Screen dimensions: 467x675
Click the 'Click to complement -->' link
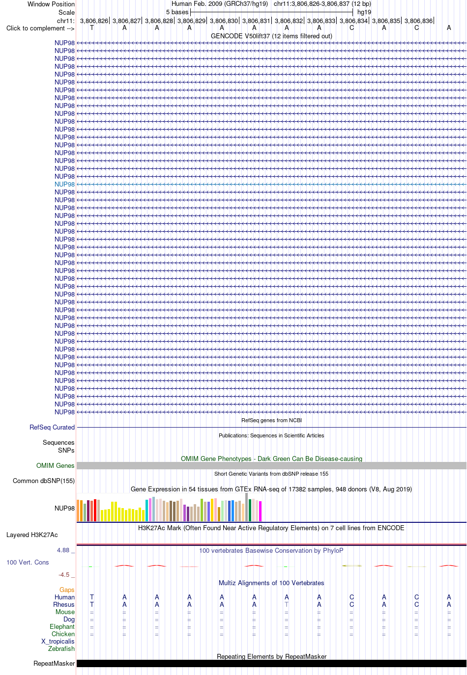[40, 28]
